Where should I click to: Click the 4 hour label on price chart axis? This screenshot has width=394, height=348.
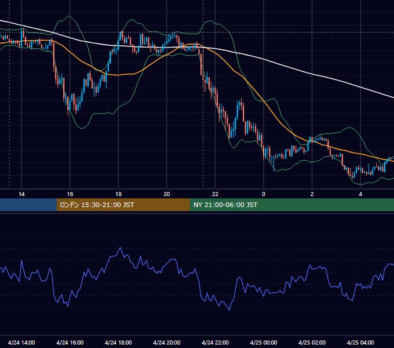point(360,194)
